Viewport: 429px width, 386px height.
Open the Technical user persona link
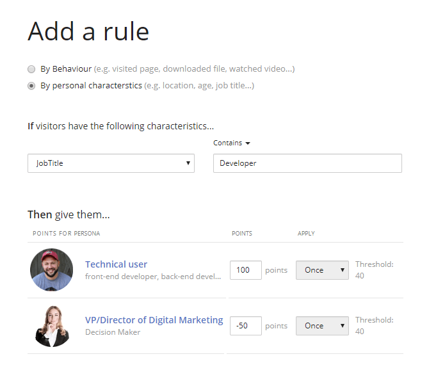pyautogui.click(x=116, y=264)
